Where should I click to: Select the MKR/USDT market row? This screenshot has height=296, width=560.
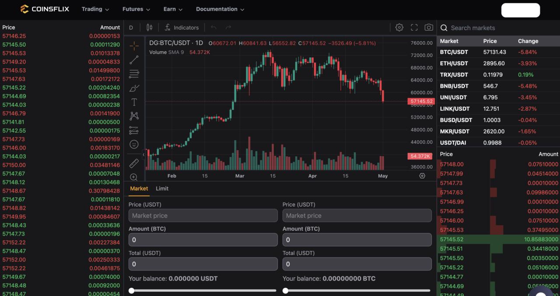tap(498, 131)
